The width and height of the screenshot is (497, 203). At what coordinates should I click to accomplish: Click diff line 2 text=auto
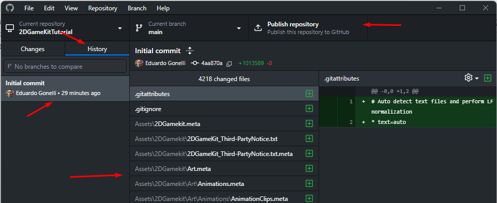[408, 122]
